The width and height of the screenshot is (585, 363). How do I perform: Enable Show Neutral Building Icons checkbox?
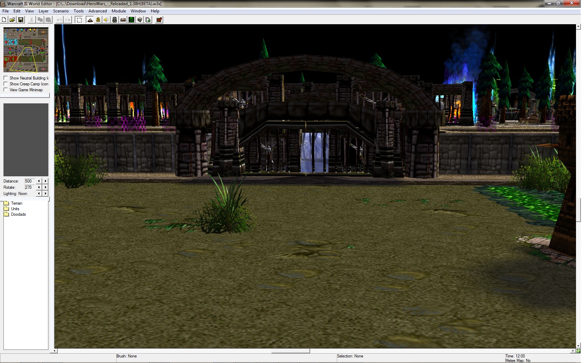(6, 78)
